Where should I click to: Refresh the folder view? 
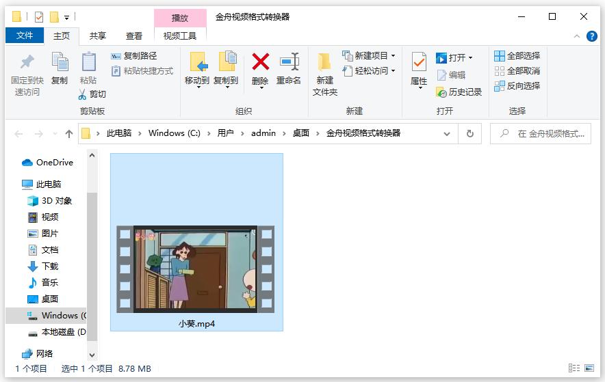click(x=470, y=134)
